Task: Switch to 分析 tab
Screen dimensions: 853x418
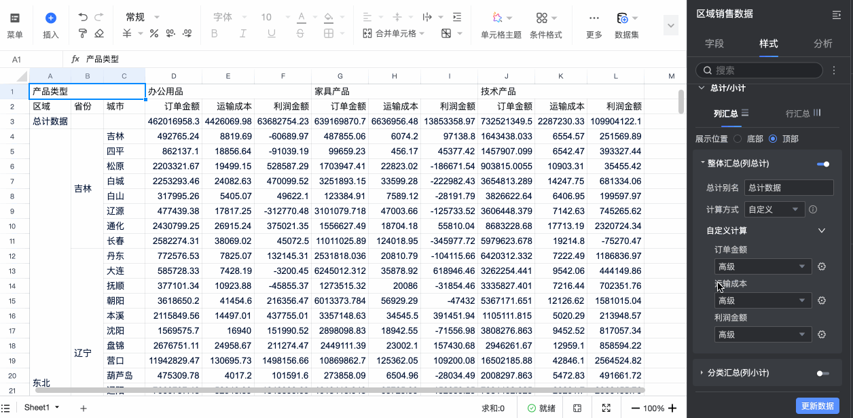Action: point(823,43)
